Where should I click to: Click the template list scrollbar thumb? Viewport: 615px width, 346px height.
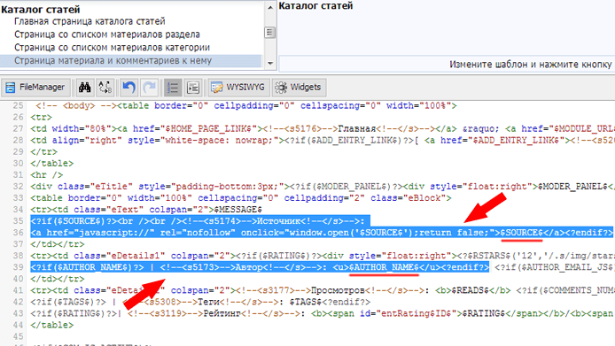coord(270,32)
